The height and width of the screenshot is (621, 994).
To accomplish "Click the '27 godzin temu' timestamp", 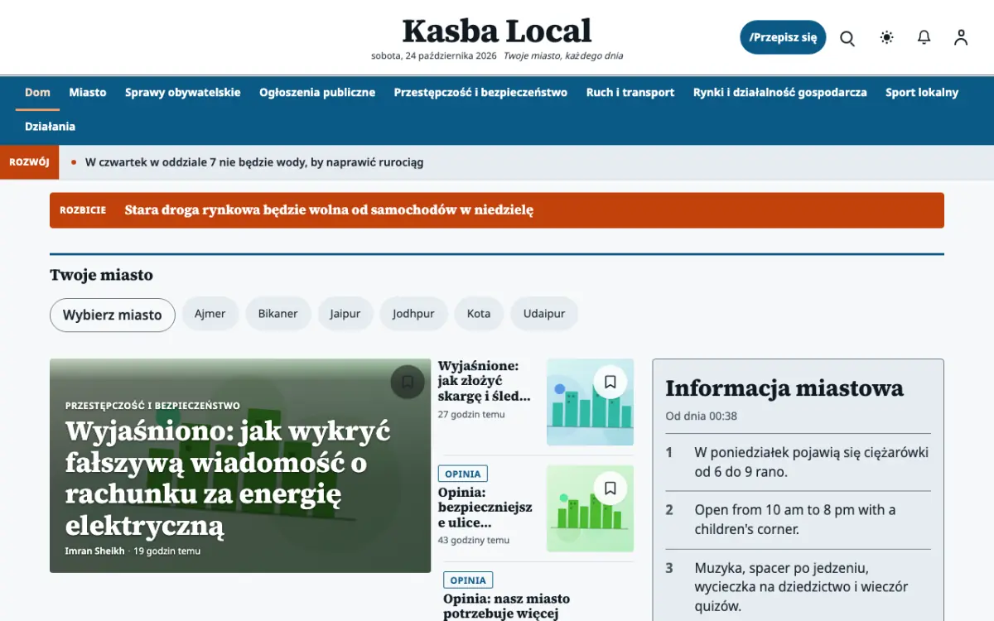I will pos(471,414).
